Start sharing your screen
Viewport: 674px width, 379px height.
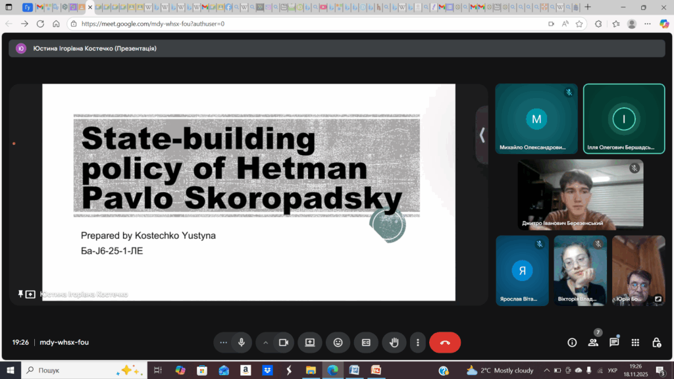(310, 342)
